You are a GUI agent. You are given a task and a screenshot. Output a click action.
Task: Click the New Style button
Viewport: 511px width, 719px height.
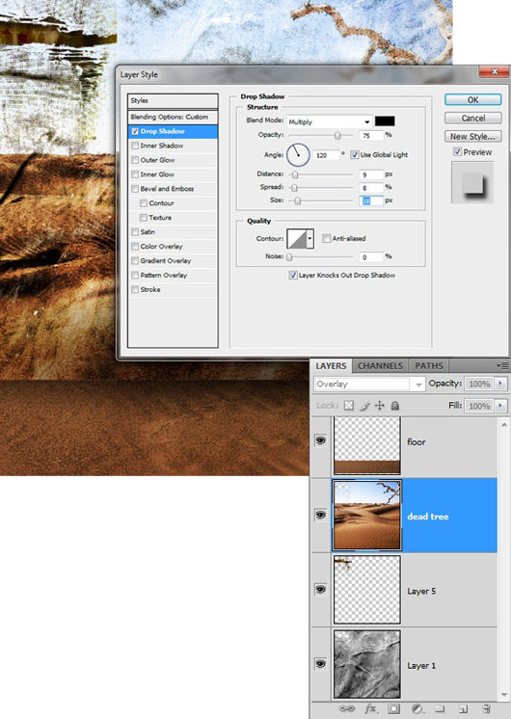coord(473,136)
